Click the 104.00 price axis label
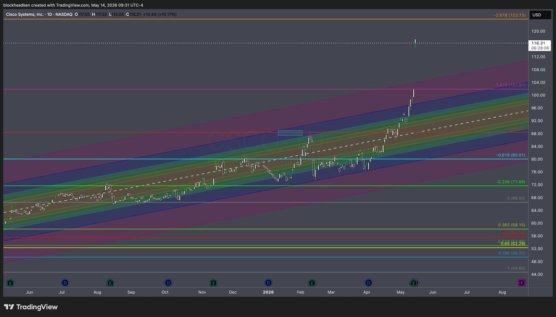 click(538, 82)
